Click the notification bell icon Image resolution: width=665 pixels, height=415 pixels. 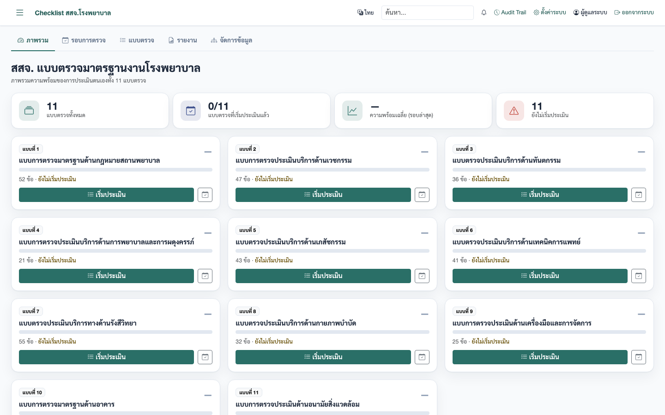tap(484, 12)
